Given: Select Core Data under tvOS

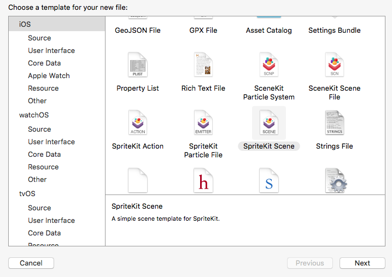Looking at the screenshot, I should click(44, 233).
